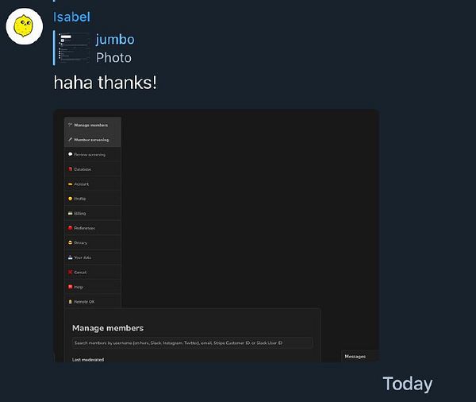
Task: Select the Remote OK menu entry
Action: (x=93, y=302)
